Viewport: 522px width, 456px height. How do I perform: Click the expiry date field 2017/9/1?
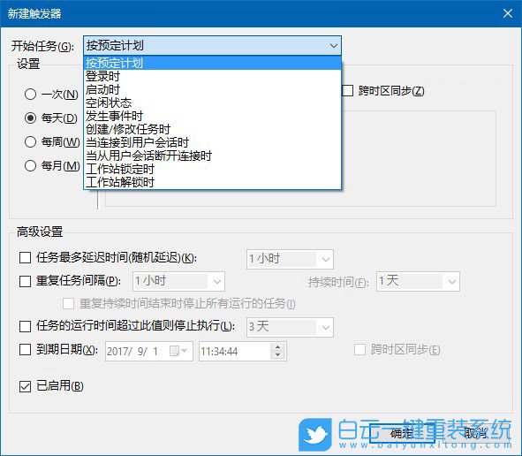(149, 351)
